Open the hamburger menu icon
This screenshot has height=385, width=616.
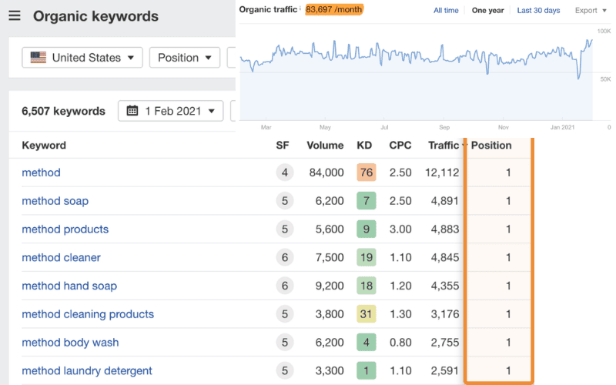pos(15,15)
